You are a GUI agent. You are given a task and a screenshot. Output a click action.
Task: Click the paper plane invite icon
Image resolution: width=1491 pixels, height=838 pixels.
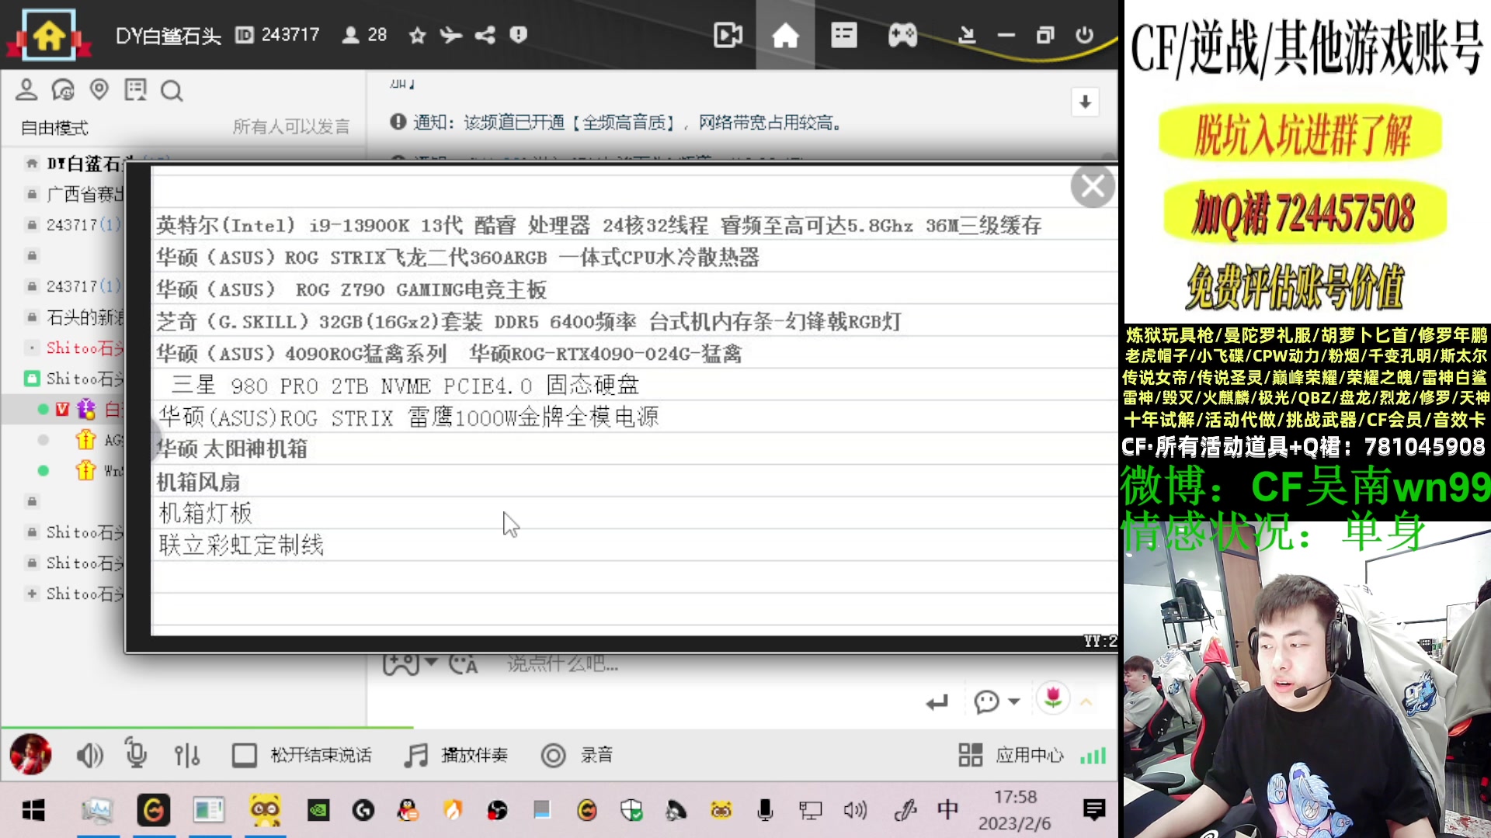click(451, 35)
